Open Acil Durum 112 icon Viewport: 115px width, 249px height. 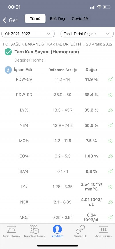coord(103,229)
